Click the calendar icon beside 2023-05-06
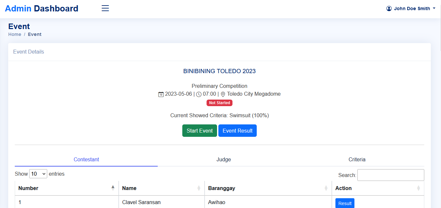This screenshot has width=441, height=208. point(160,94)
